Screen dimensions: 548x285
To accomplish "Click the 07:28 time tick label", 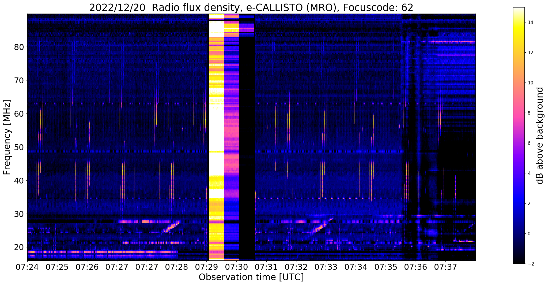I will 177,267.
